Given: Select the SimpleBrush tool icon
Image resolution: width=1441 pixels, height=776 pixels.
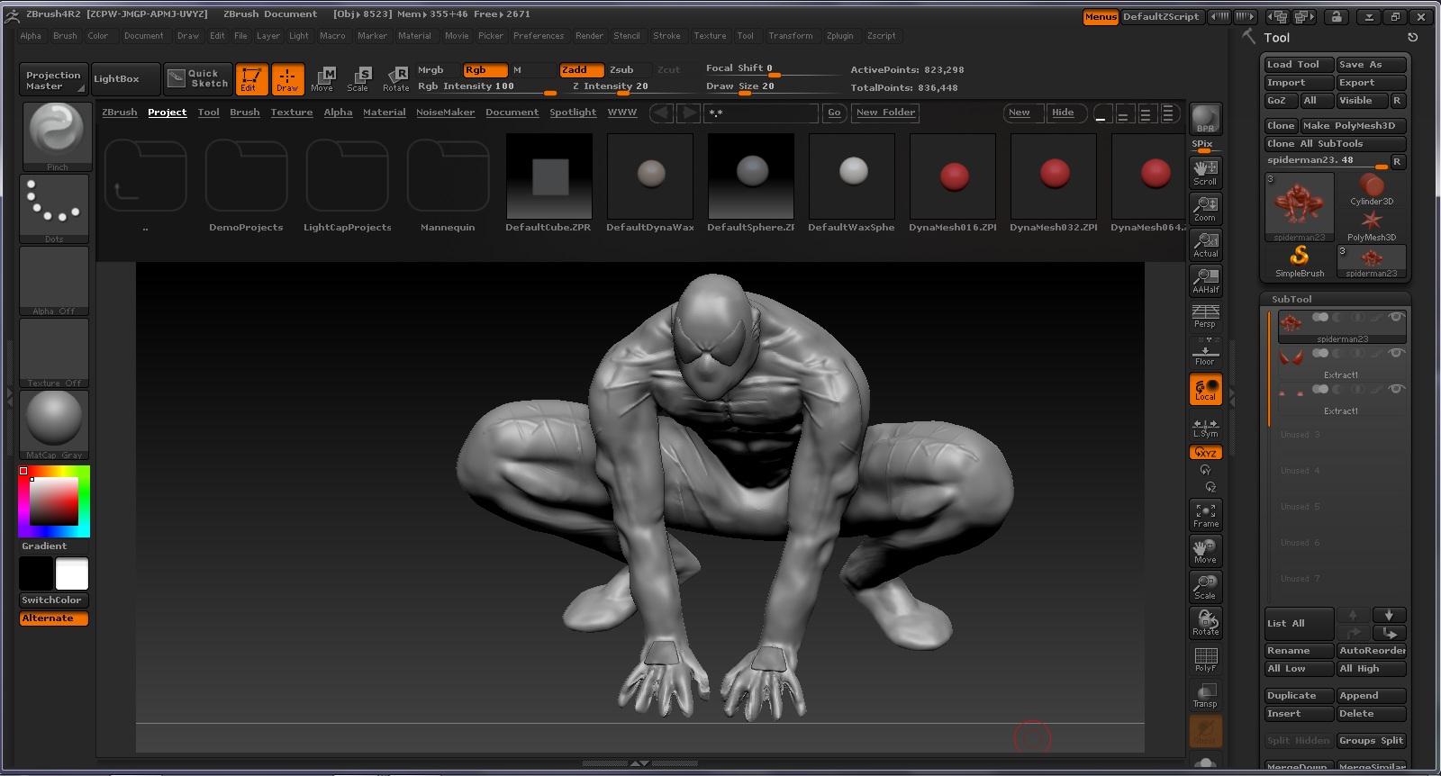Looking at the screenshot, I should point(1300,261).
